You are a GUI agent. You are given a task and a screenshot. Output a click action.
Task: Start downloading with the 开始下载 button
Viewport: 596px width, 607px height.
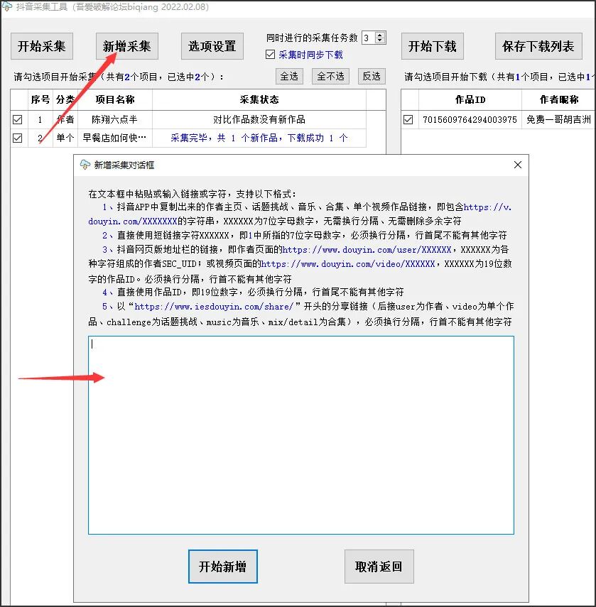tap(433, 46)
